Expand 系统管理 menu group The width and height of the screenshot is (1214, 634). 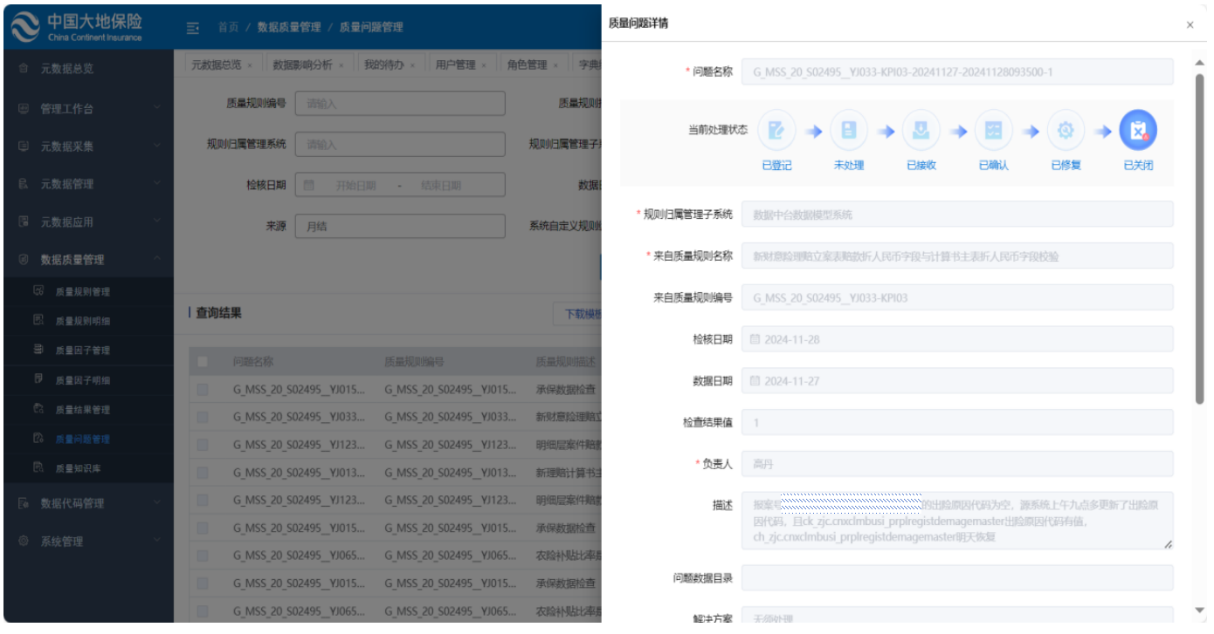tap(88, 541)
